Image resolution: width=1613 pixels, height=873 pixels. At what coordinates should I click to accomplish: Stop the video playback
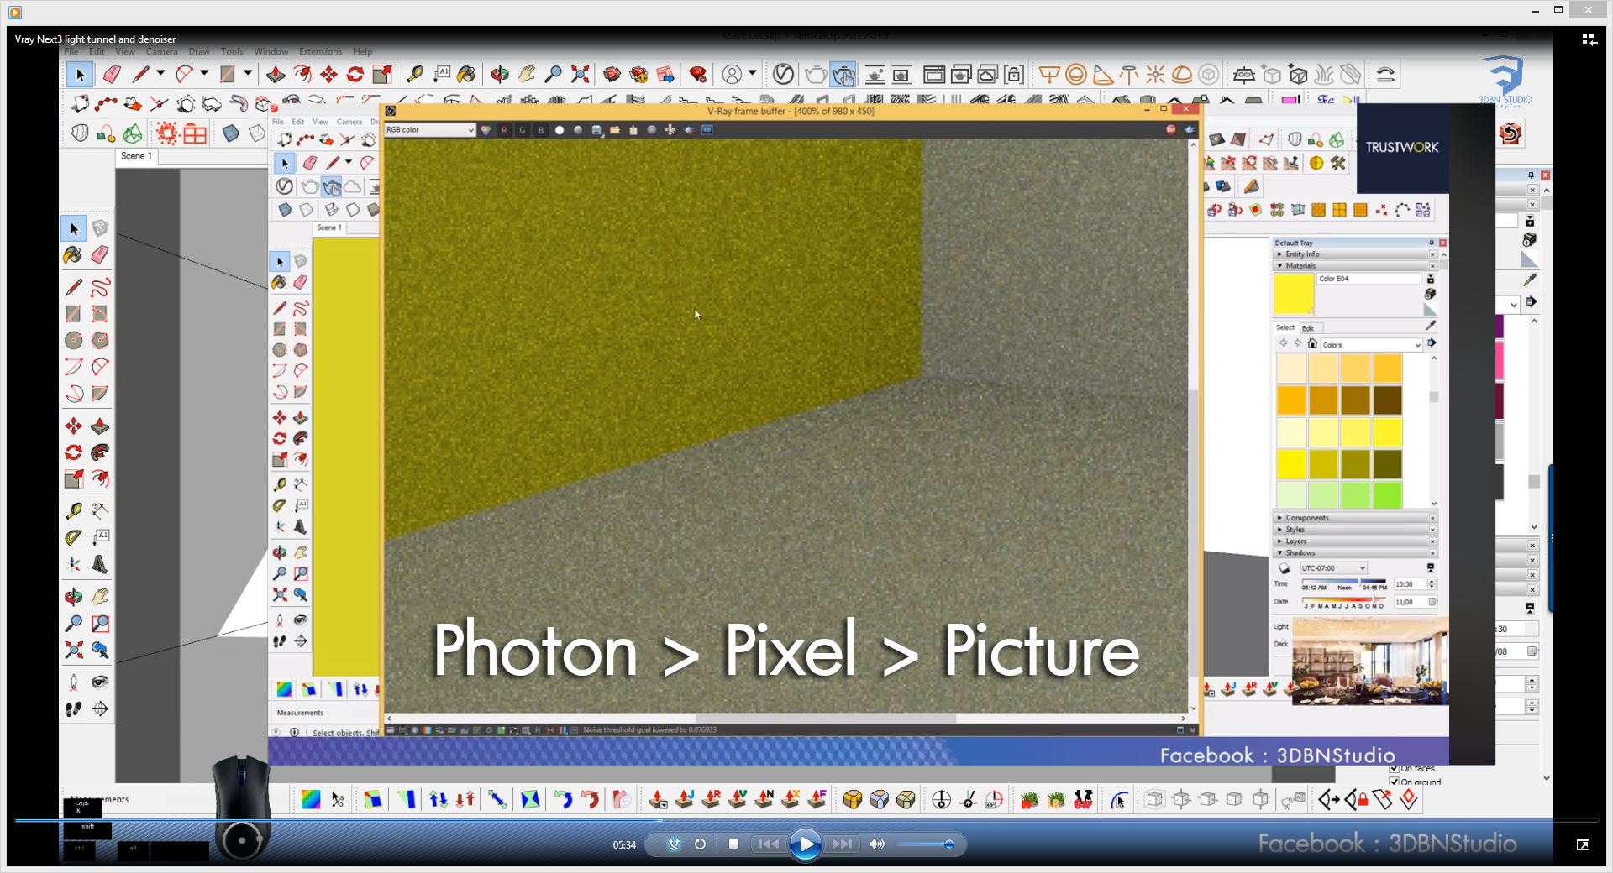[x=733, y=844]
